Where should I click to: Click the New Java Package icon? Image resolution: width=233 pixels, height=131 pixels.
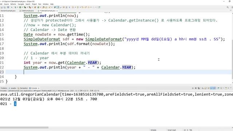tap(35, 7)
